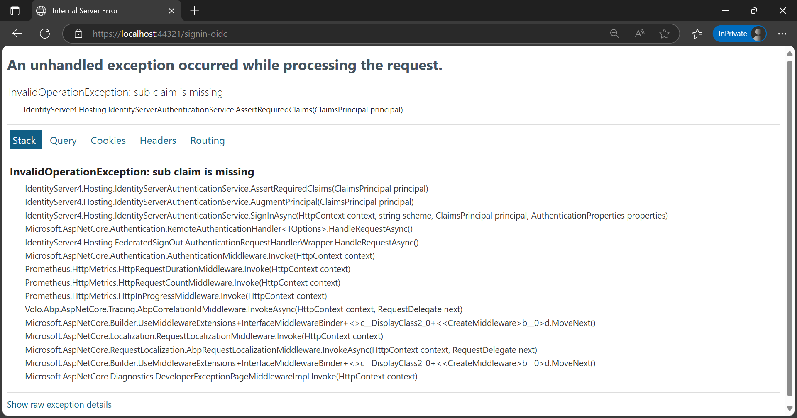
Task: Show raw exception details
Action: point(59,405)
